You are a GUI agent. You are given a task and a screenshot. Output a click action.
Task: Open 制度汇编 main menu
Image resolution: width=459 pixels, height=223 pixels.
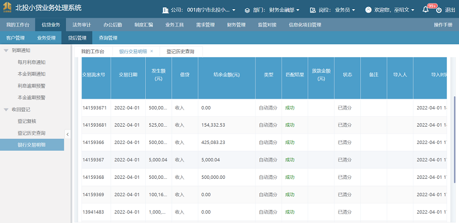[x=143, y=25]
